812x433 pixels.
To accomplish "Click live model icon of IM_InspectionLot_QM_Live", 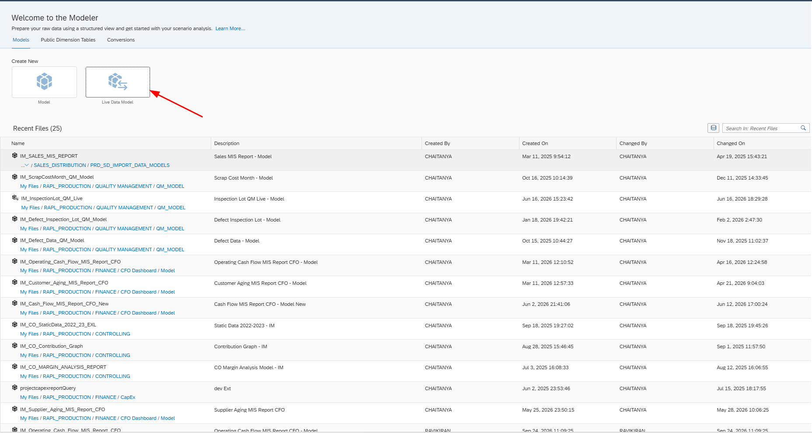I will 15,198.
